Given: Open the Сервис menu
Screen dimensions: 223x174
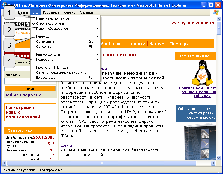Looking at the screenshot, I should tap(69, 12).
